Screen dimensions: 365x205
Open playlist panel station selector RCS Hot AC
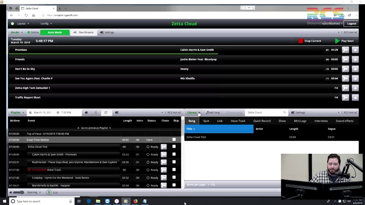point(171,112)
